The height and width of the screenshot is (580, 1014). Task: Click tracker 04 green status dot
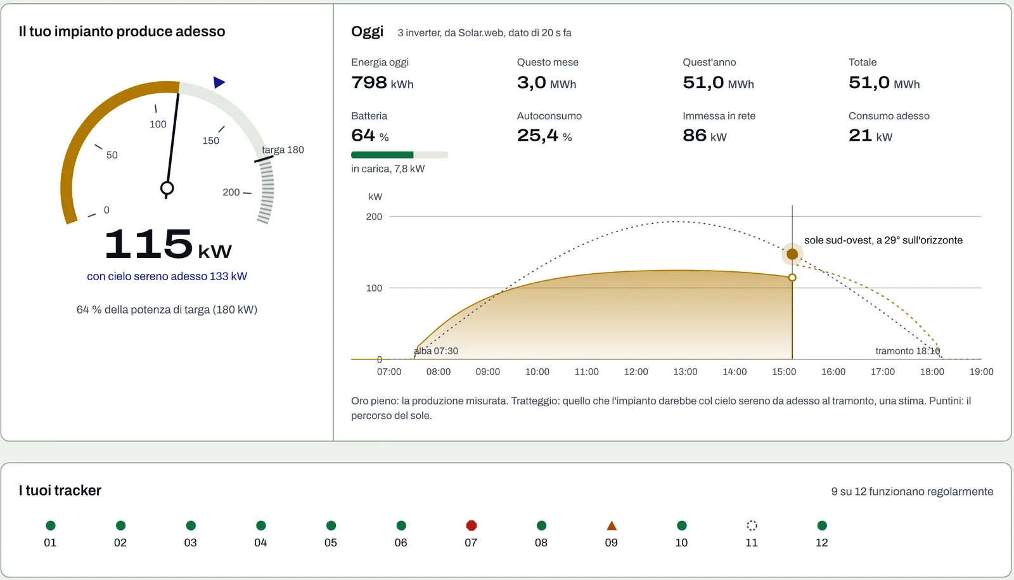[261, 525]
